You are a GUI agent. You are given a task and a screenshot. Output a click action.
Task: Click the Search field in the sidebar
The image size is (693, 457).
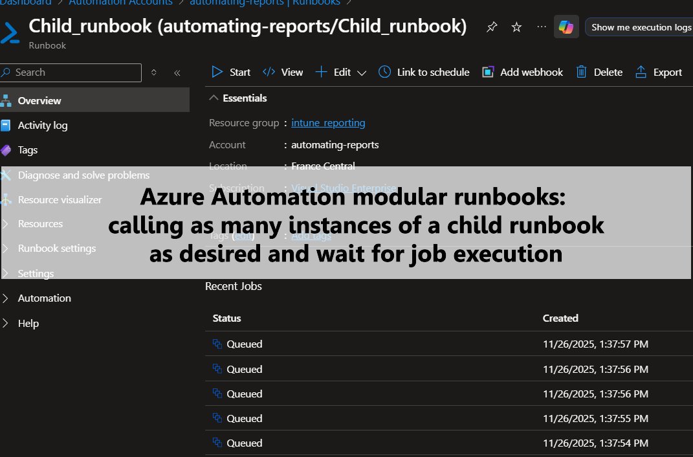coord(71,72)
